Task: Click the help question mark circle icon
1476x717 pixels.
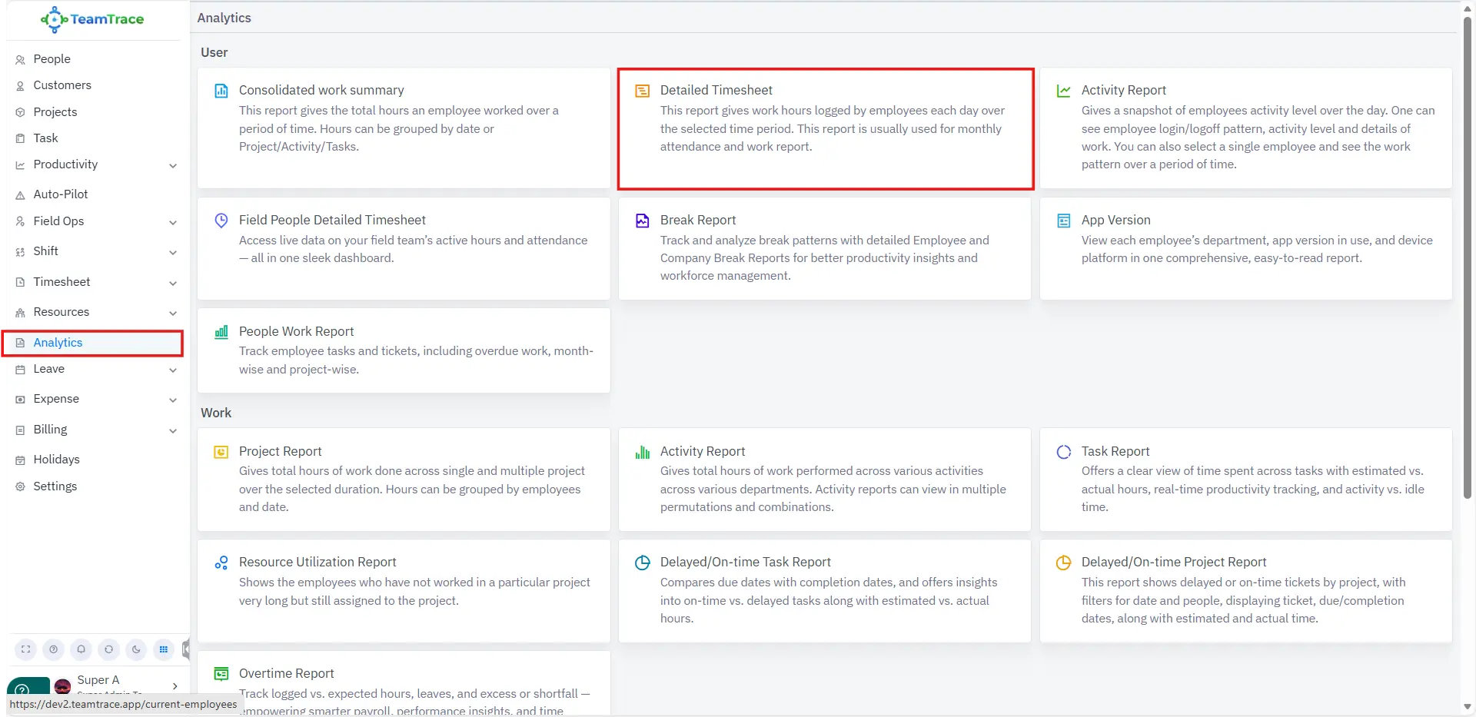Action: [53, 649]
